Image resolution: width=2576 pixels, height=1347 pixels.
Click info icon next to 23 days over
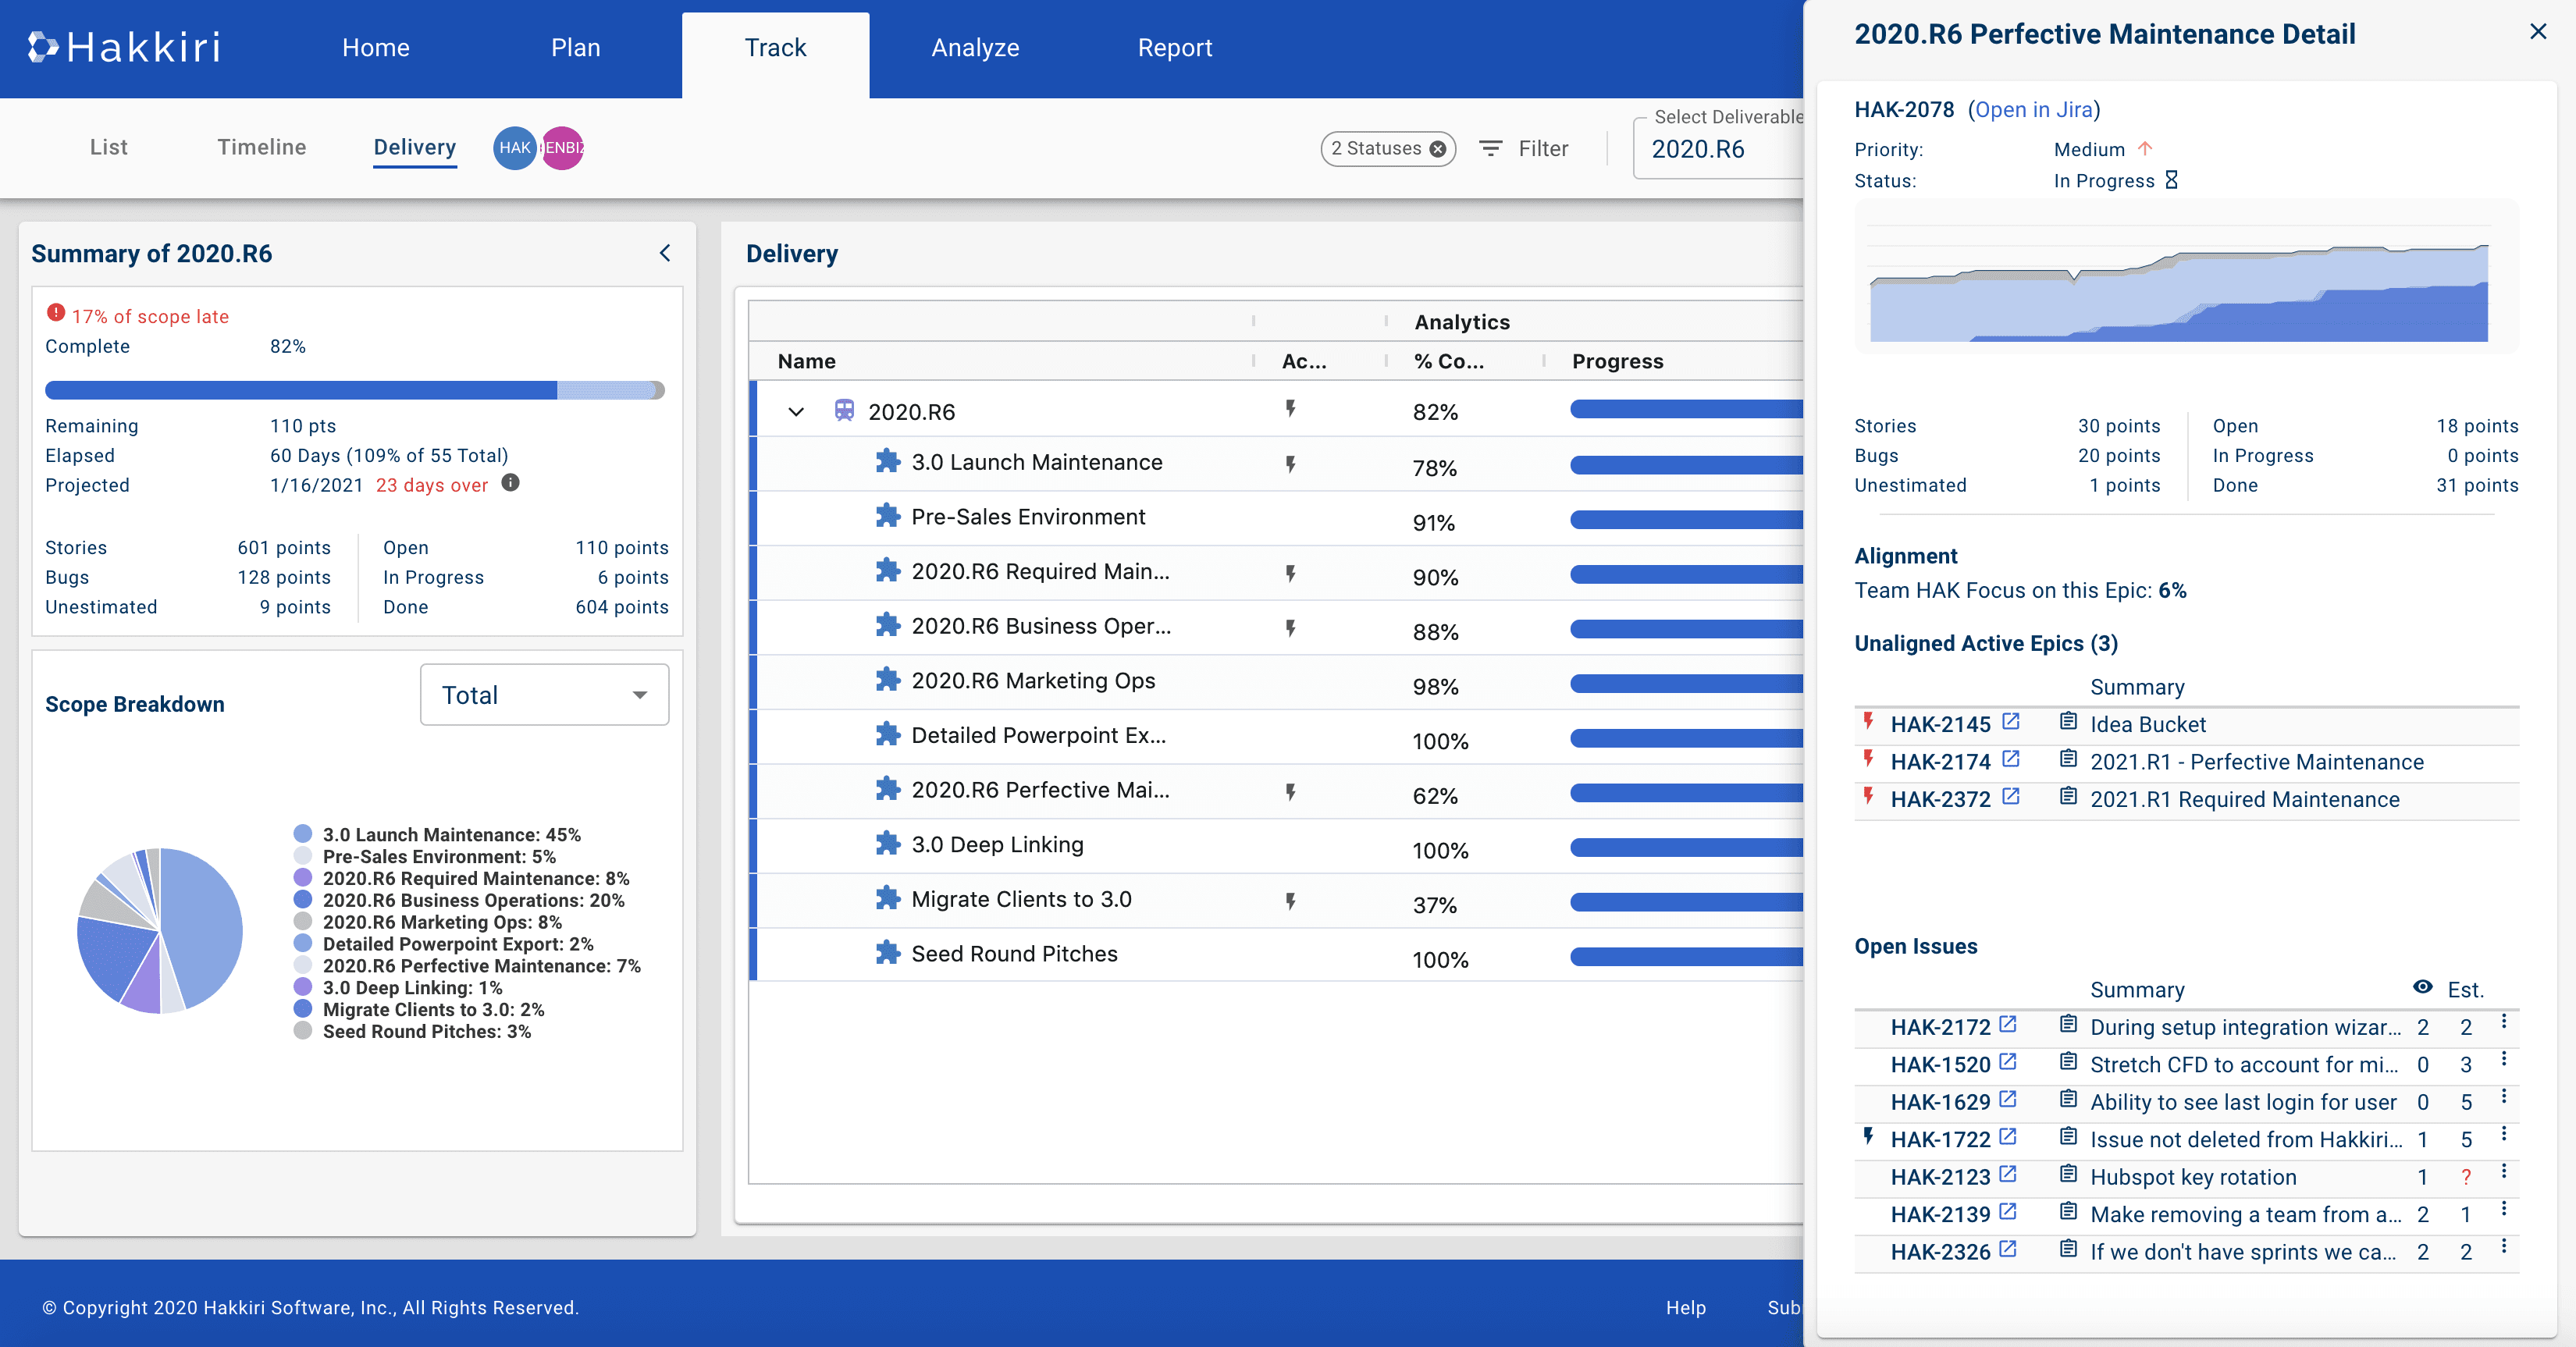510,484
